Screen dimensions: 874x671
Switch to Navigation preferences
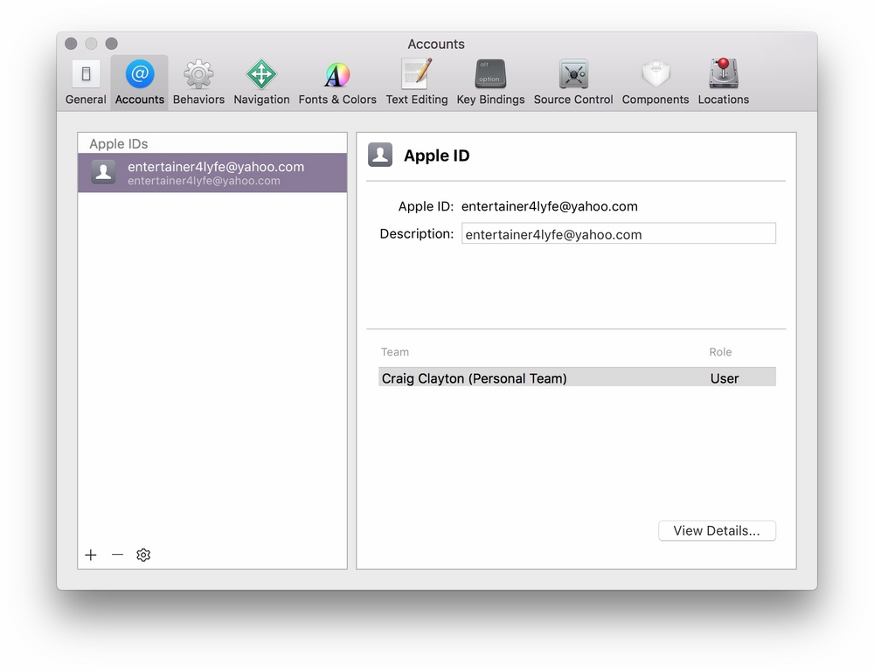[261, 82]
